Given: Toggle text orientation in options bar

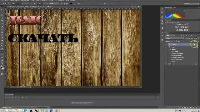Looking at the screenshot, I should (9, 4).
